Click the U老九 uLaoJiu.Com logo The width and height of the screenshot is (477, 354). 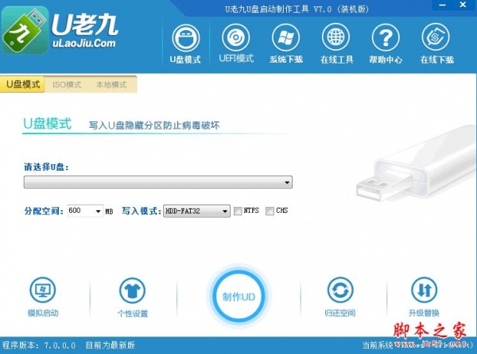point(60,30)
